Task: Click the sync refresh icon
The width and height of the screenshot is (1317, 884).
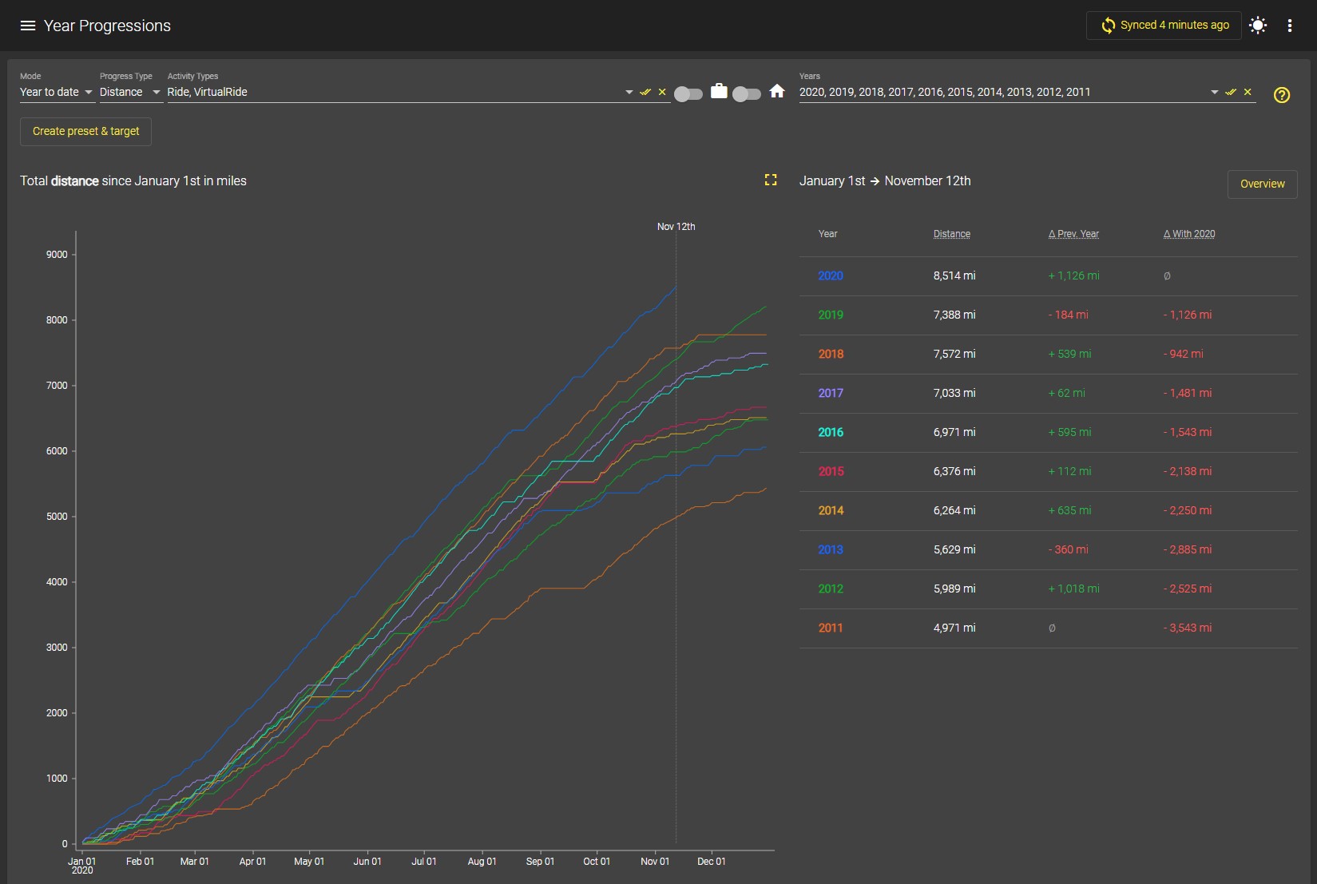Action: tap(1108, 26)
